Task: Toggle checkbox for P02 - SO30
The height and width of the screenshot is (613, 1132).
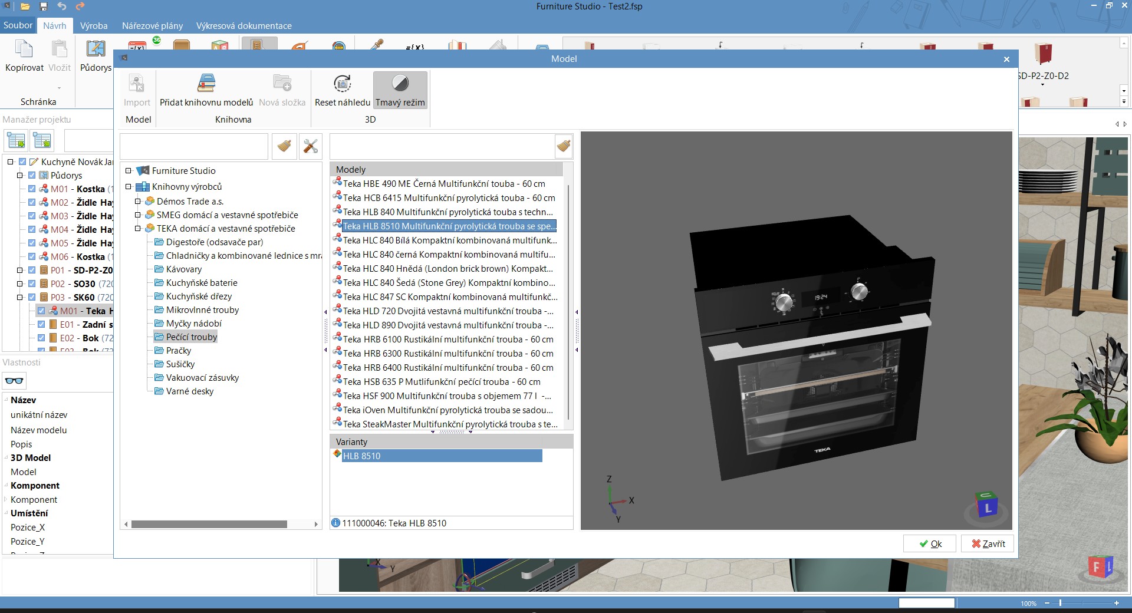Action: (x=32, y=284)
